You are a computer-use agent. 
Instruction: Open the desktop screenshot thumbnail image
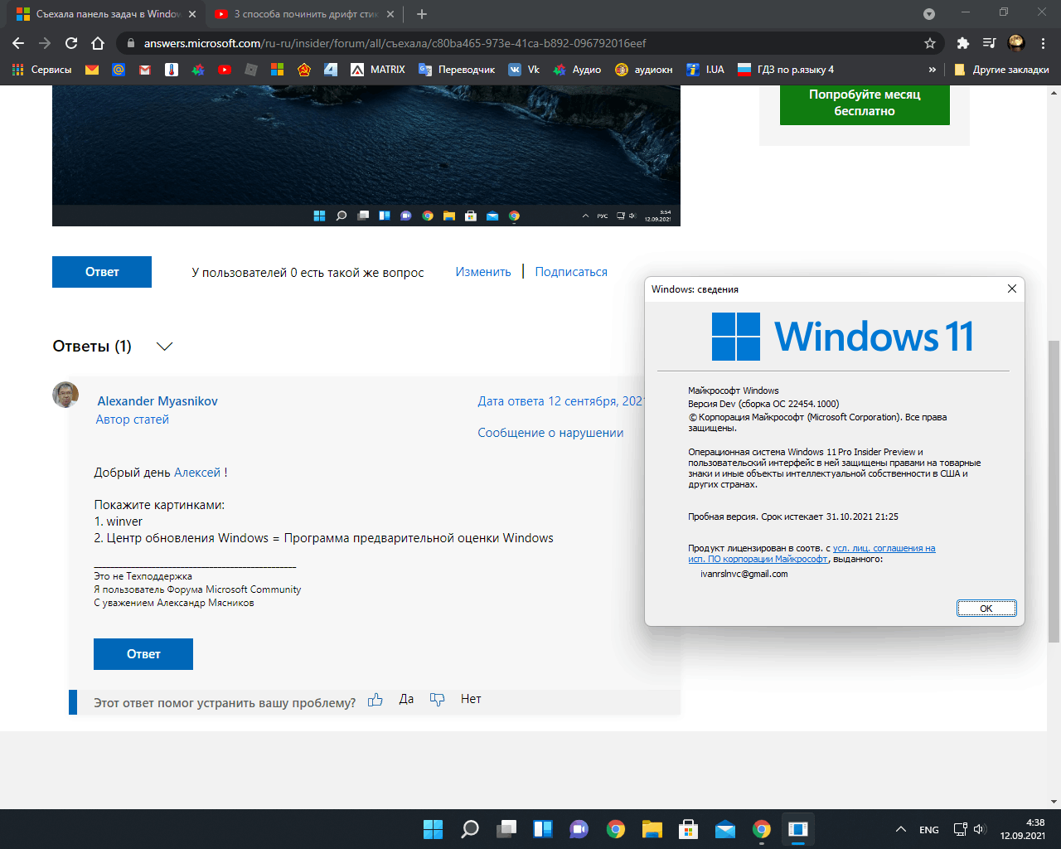366,154
